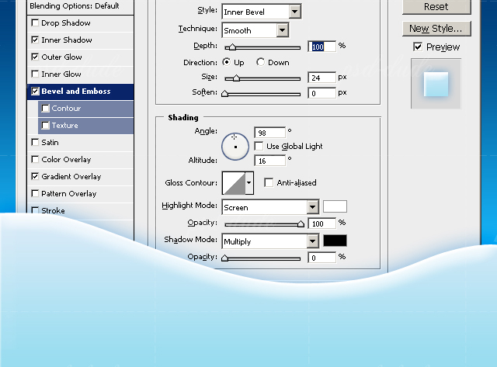Select the Contour sub-item row
The image size is (497, 367).
[85, 109]
